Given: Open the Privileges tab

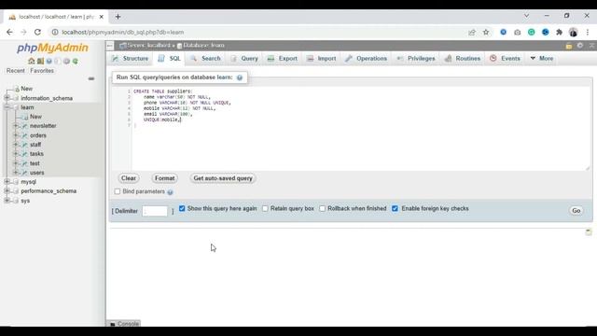Looking at the screenshot, I should coord(416,58).
